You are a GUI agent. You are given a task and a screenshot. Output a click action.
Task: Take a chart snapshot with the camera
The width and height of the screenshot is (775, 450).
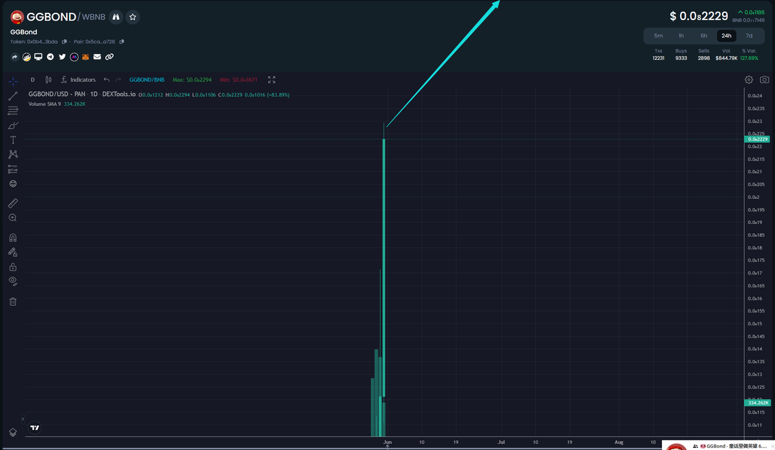point(765,80)
